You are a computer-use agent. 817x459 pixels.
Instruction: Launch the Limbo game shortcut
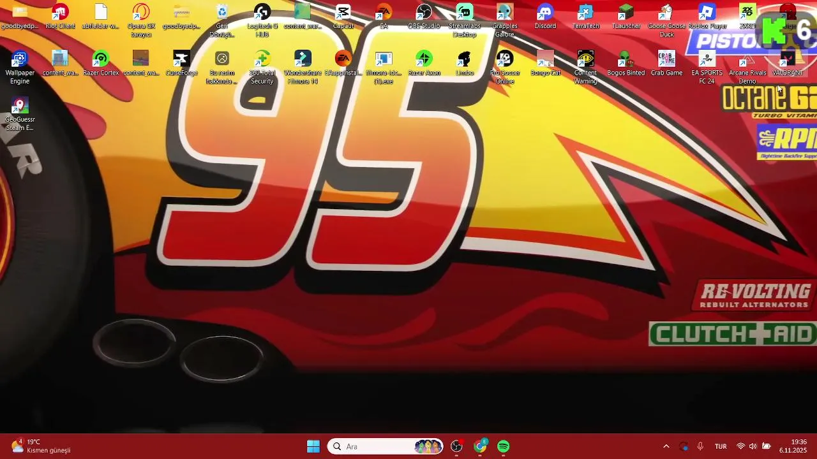point(465,64)
